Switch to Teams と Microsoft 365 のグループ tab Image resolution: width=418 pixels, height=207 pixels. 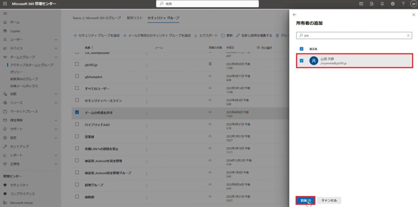96,18
